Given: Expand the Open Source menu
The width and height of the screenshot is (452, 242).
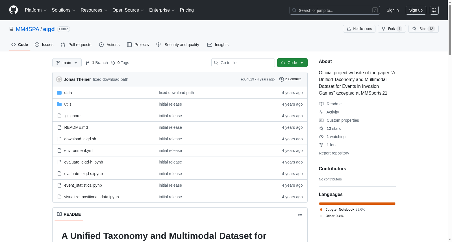Looking at the screenshot, I should point(128,10).
